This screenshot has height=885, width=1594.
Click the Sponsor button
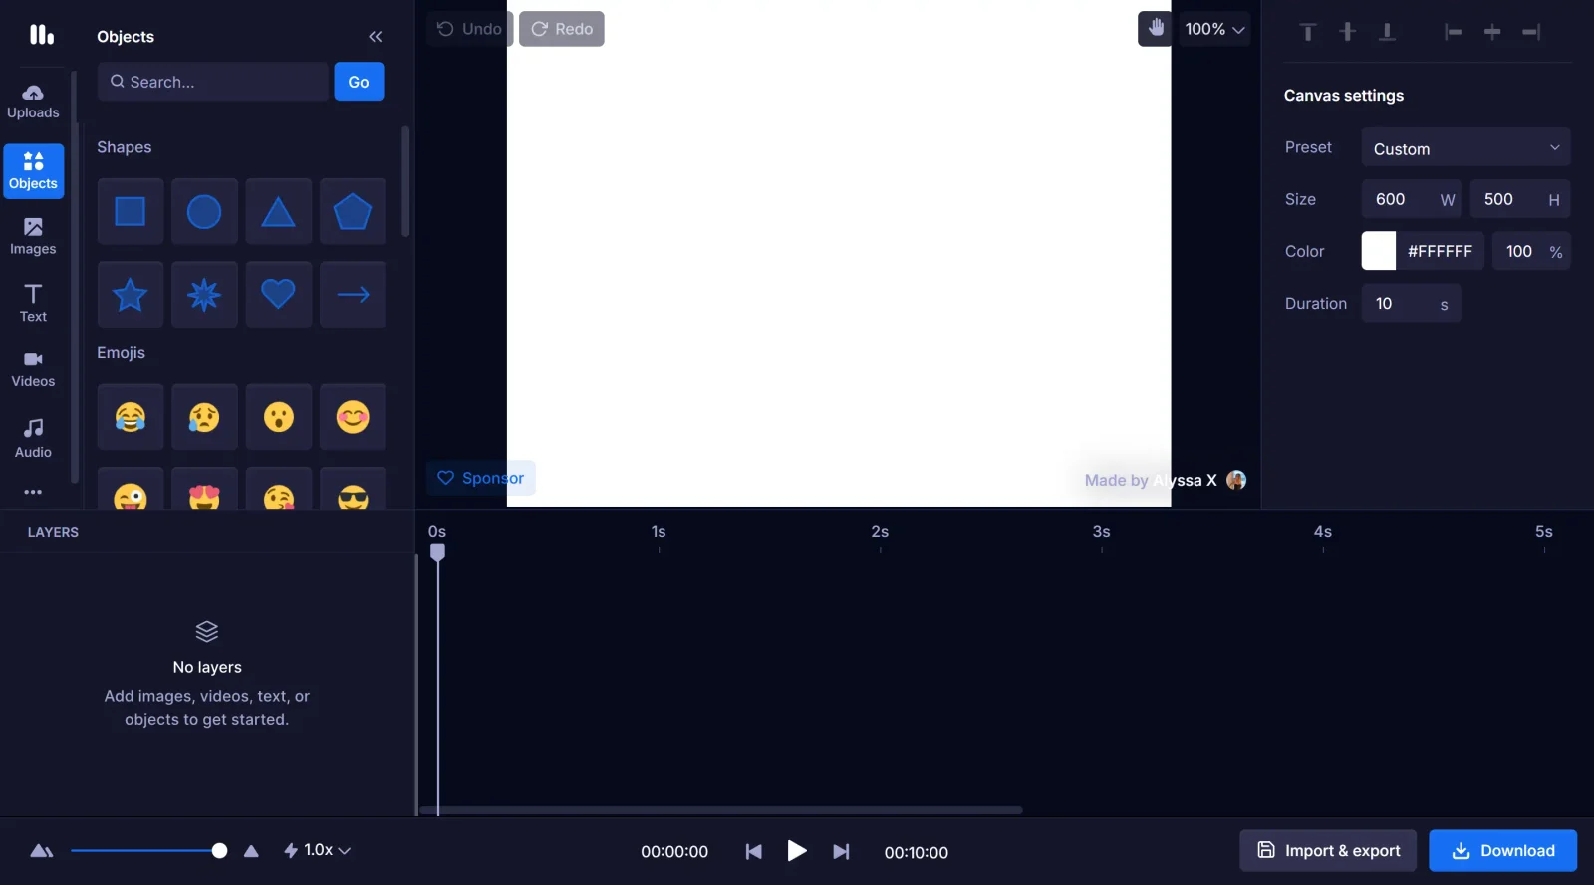pos(481,478)
